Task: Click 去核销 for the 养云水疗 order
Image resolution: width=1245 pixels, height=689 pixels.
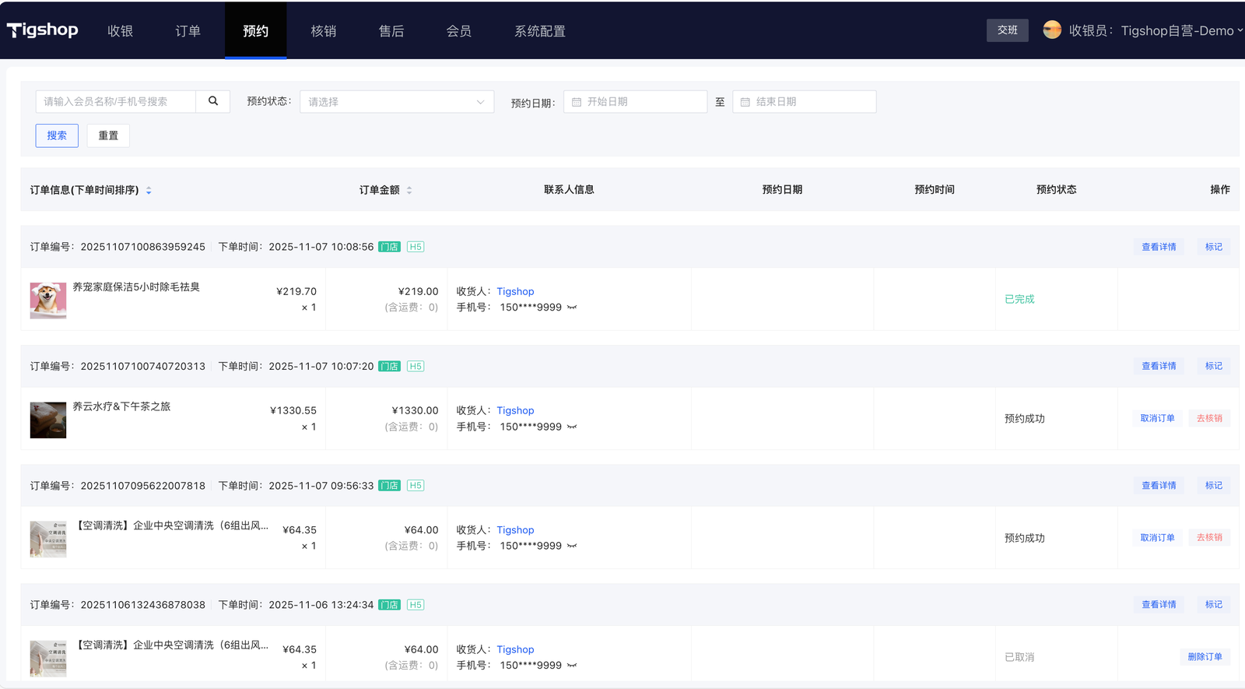Action: click(x=1208, y=419)
